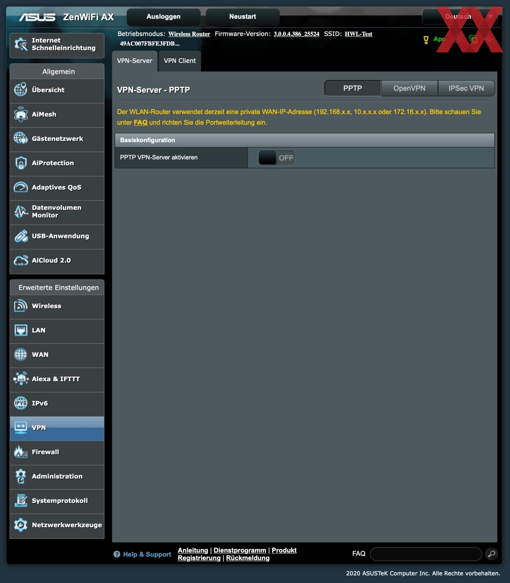This screenshot has height=583, width=510.
Task: Click the Firewall flame icon
Action: click(21, 452)
